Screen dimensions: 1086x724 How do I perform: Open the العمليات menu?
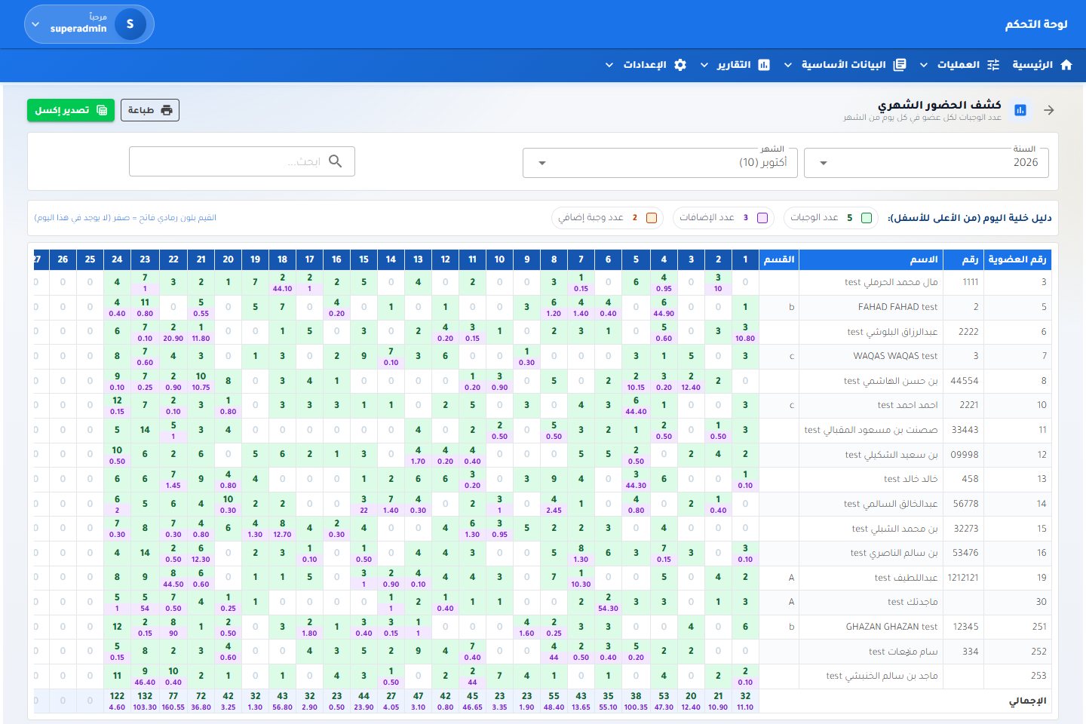tap(959, 65)
